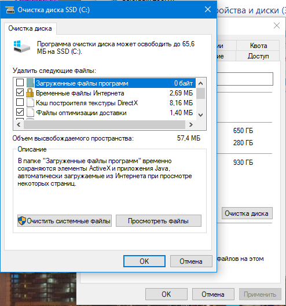Click the 57,4 МБ freed space value
Viewport: 286px width, 306px height.
coord(189,138)
